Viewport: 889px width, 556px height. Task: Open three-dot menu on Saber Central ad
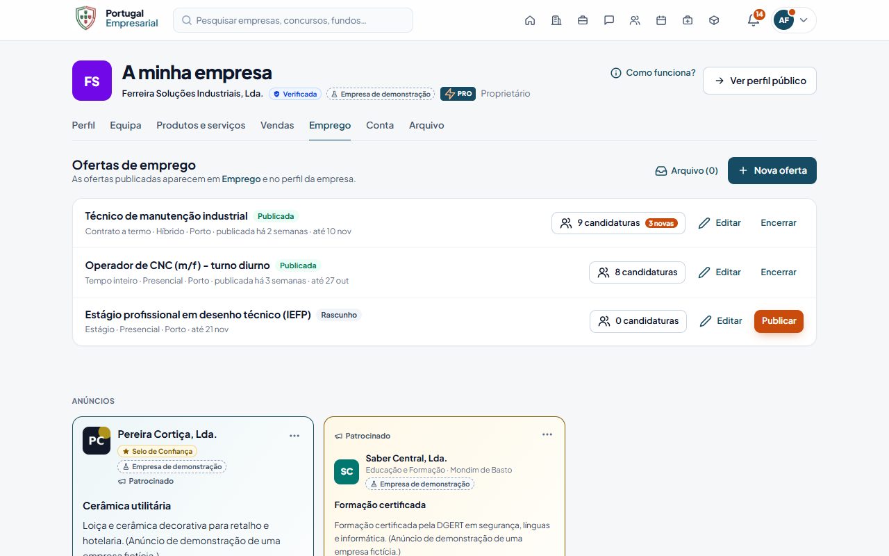tap(547, 434)
